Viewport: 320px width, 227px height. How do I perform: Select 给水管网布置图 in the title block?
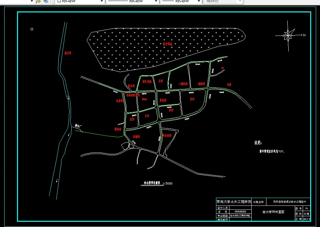point(273,212)
